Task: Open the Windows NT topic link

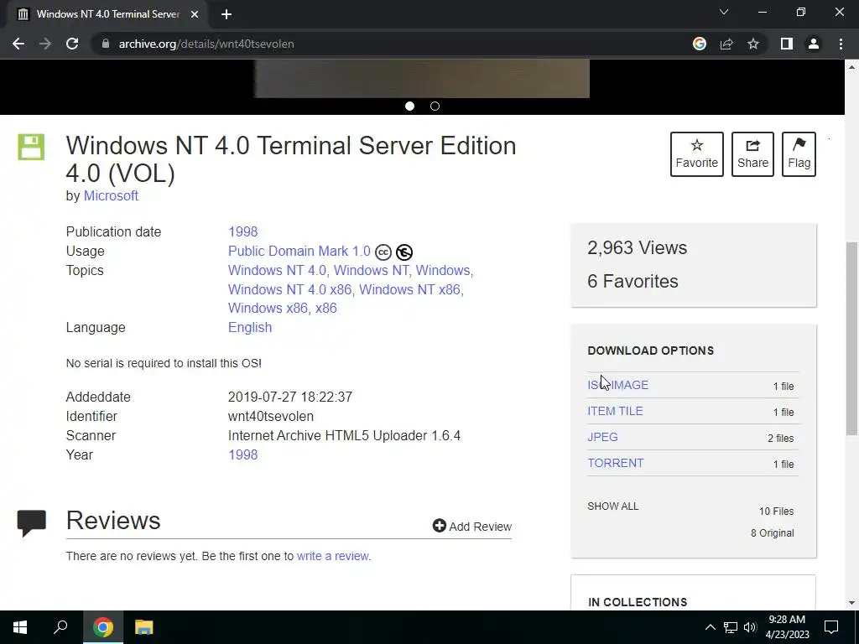Action: click(x=371, y=271)
